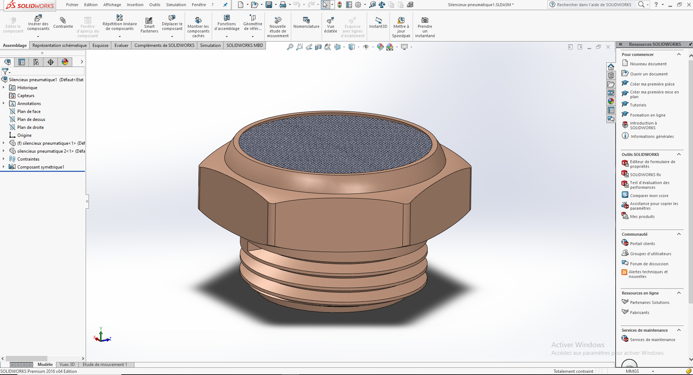The width and height of the screenshot is (693, 375).
Task: Select the Contrainte mate tool
Action: (63, 22)
